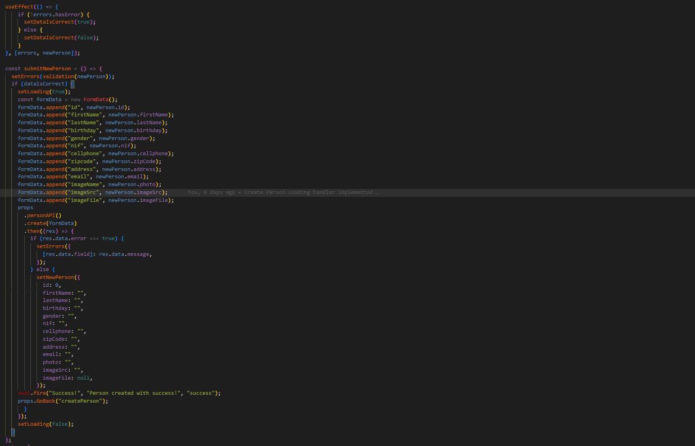This screenshot has height=446, width=695.
Task: Click the email: "" reset property
Action: pyautogui.click(x=58, y=355)
